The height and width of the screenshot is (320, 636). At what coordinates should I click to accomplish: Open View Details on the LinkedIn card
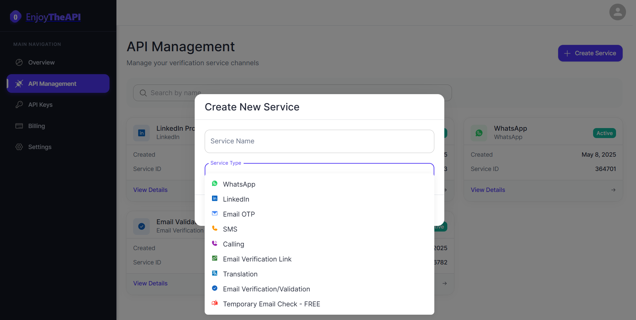point(150,190)
